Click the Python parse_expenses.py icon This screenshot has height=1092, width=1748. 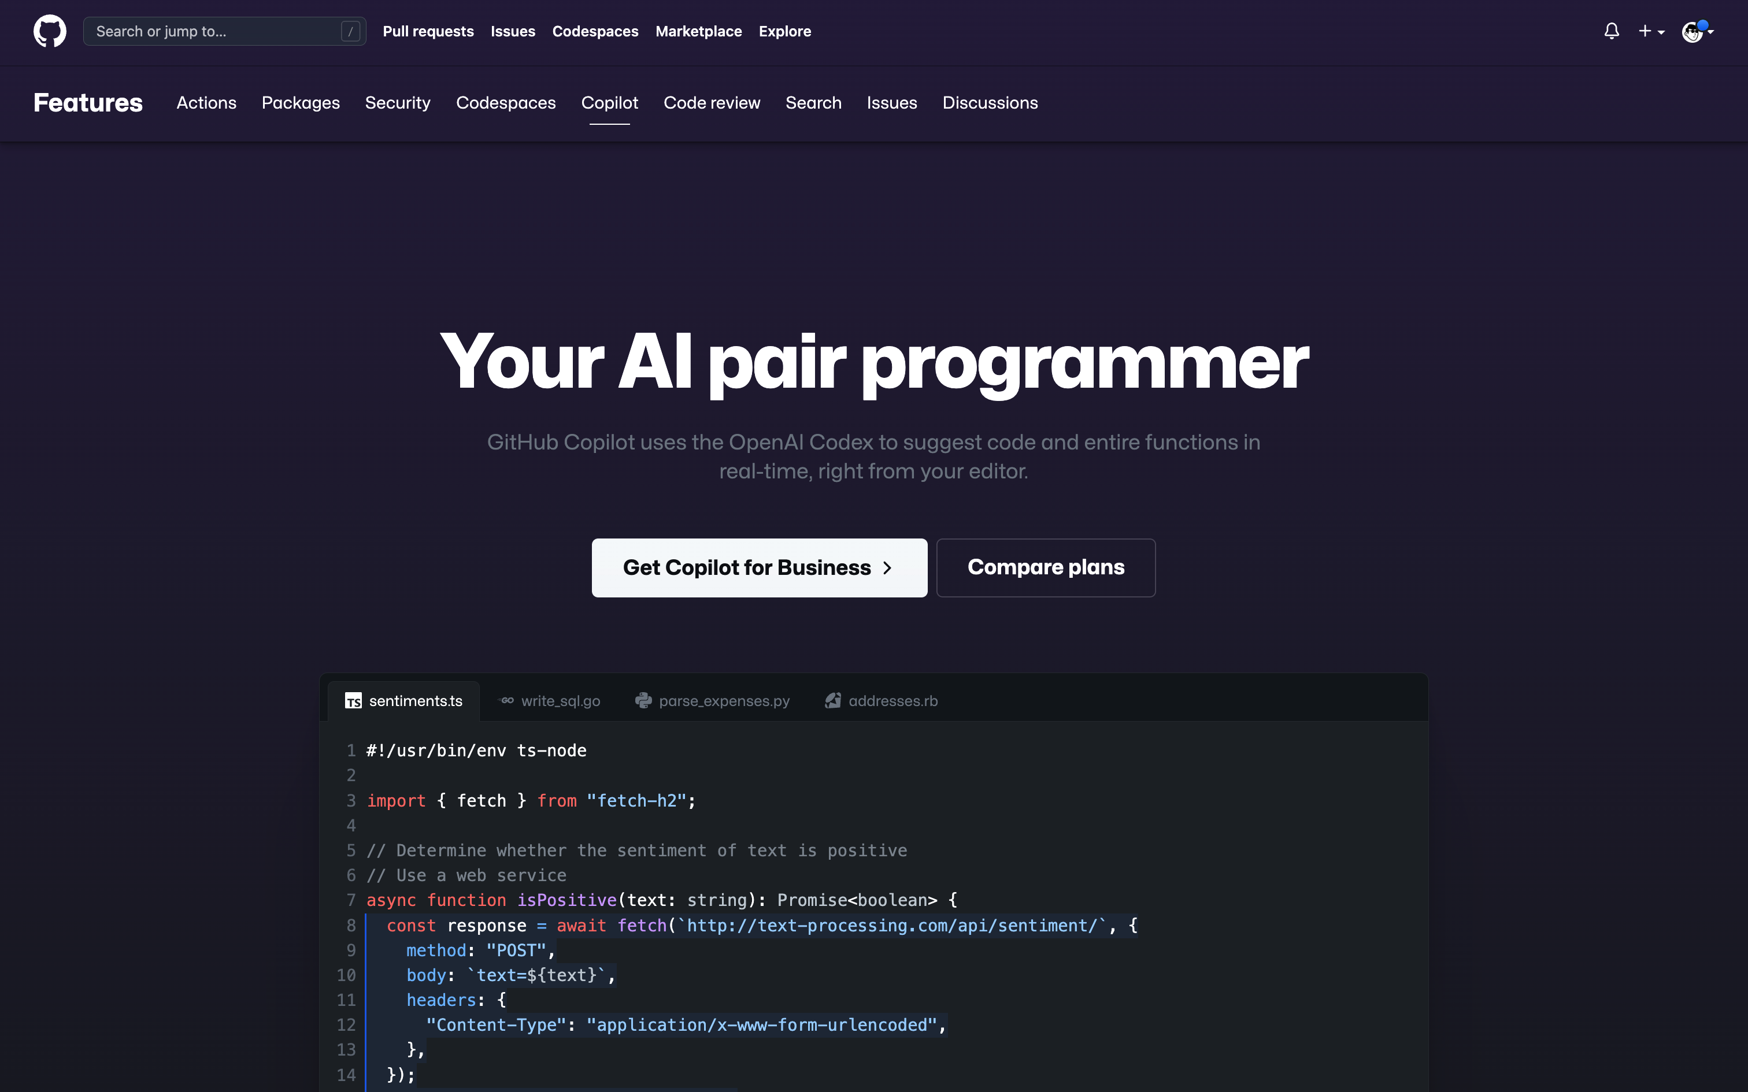[x=642, y=701]
